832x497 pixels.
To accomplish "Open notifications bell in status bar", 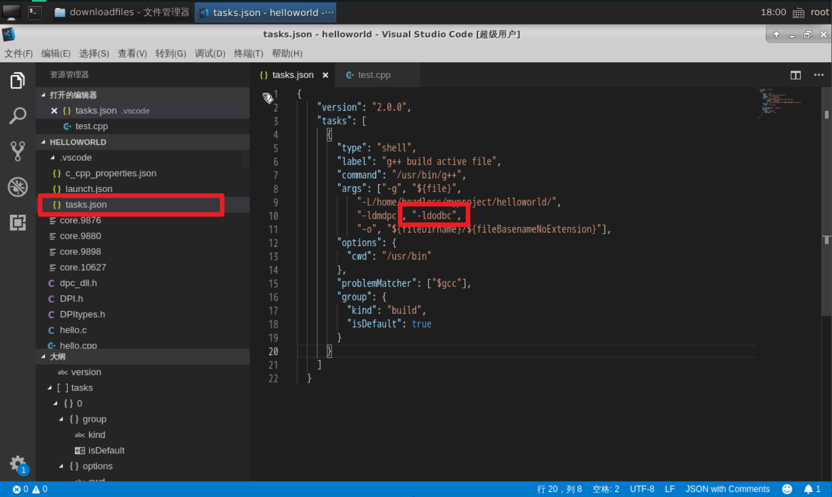I will pyautogui.click(x=812, y=489).
